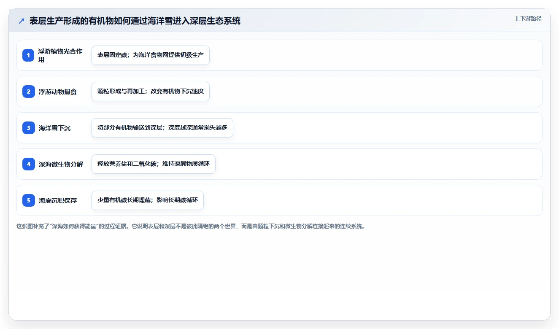This screenshot has width=559, height=329.
Task: Open the 释放营养盐和二氧化碳 description chip
Action: click(154, 164)
